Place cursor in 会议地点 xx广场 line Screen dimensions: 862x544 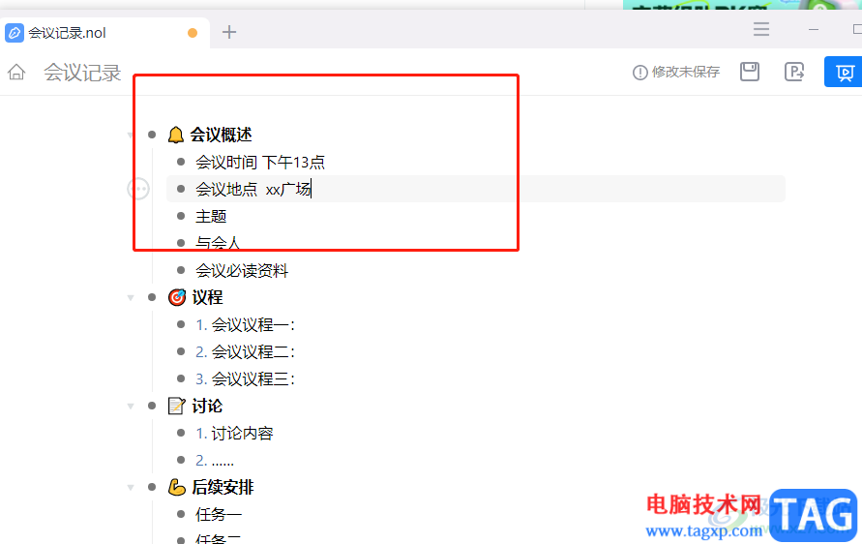pyautogui.click(x=476, y=189)
